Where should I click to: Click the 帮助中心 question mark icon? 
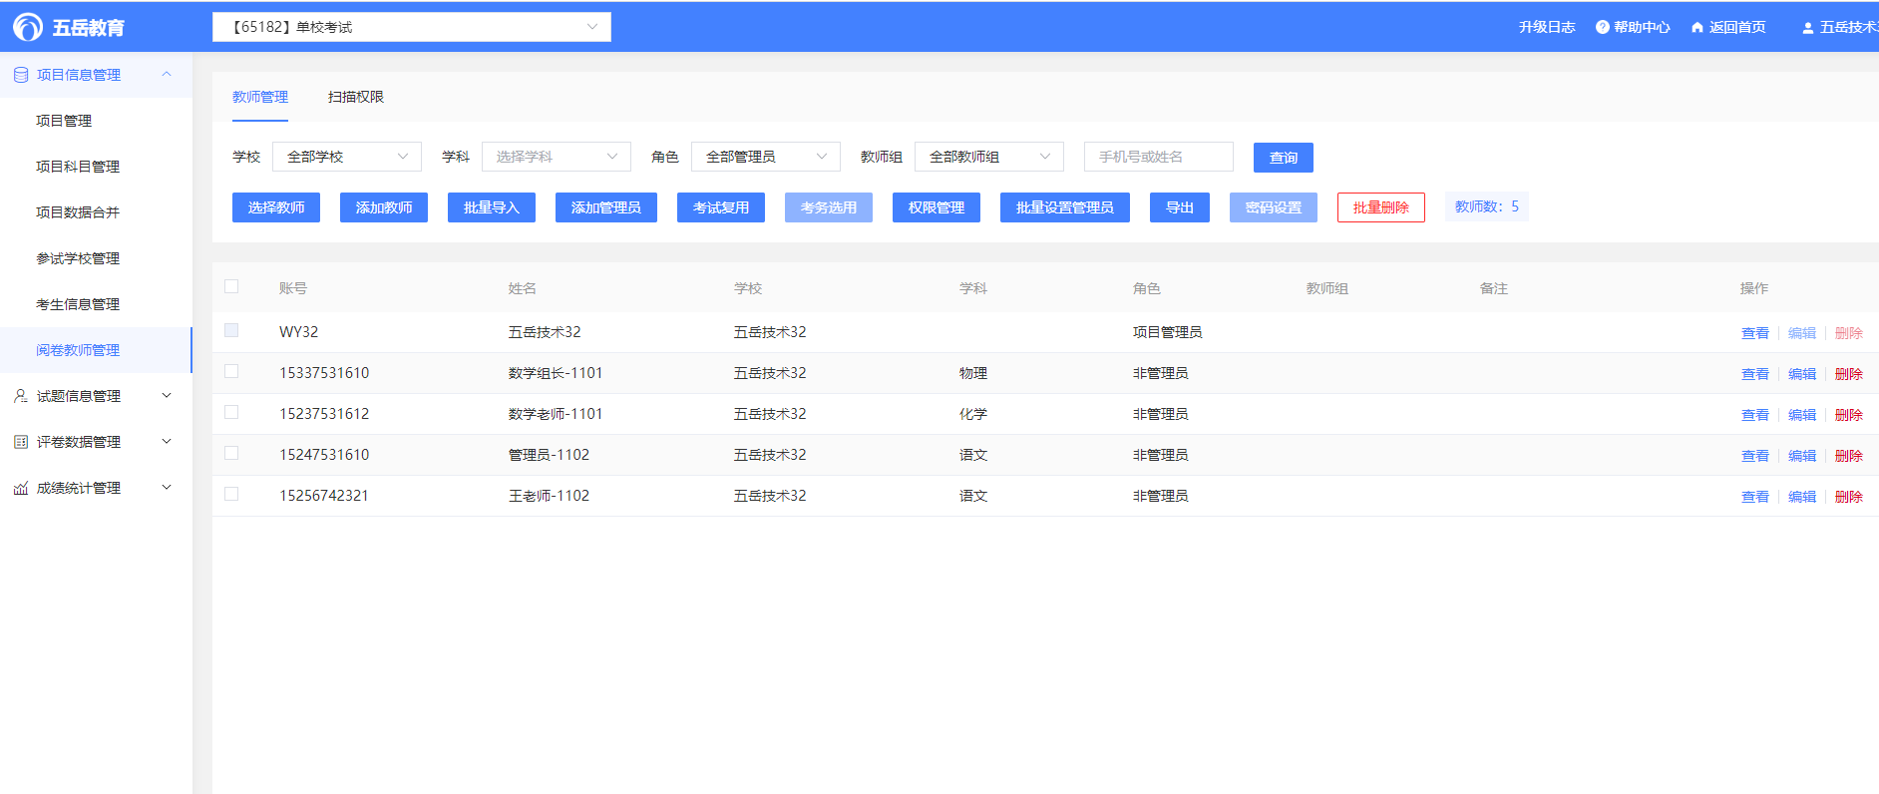tap(1602, 27)
